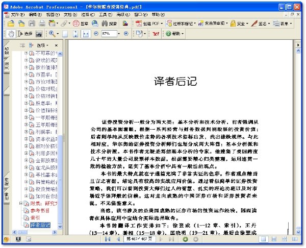
Task: Set view to Actual Size page icon
Action: [65, 34]
